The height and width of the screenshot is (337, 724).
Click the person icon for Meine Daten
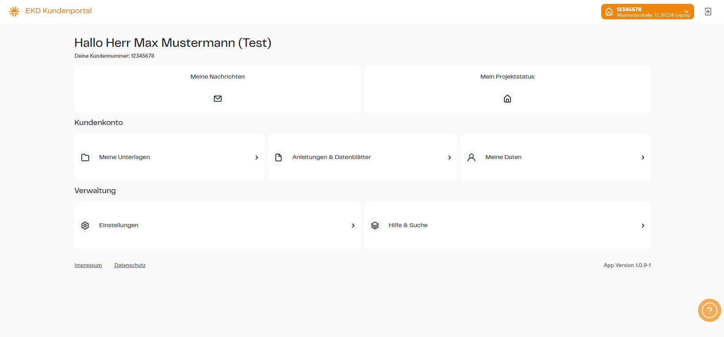click(x=471, y=157)
